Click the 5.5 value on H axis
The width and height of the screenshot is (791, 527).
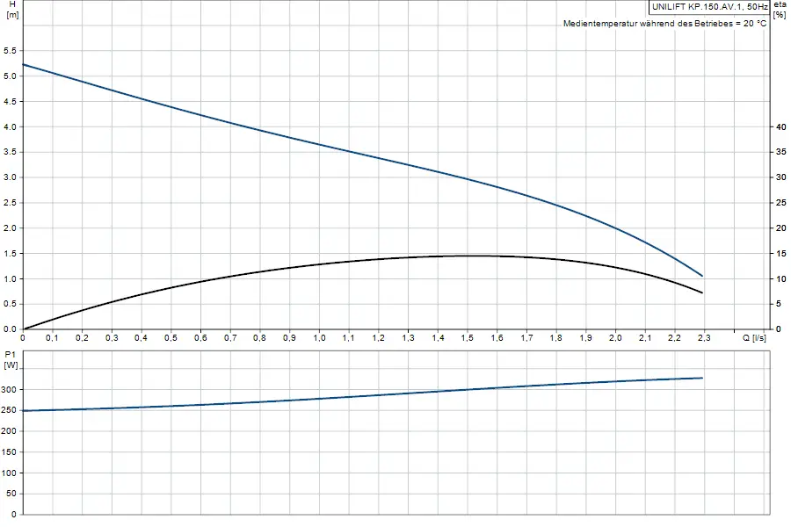pyautogui.click(x=10, y=50)
